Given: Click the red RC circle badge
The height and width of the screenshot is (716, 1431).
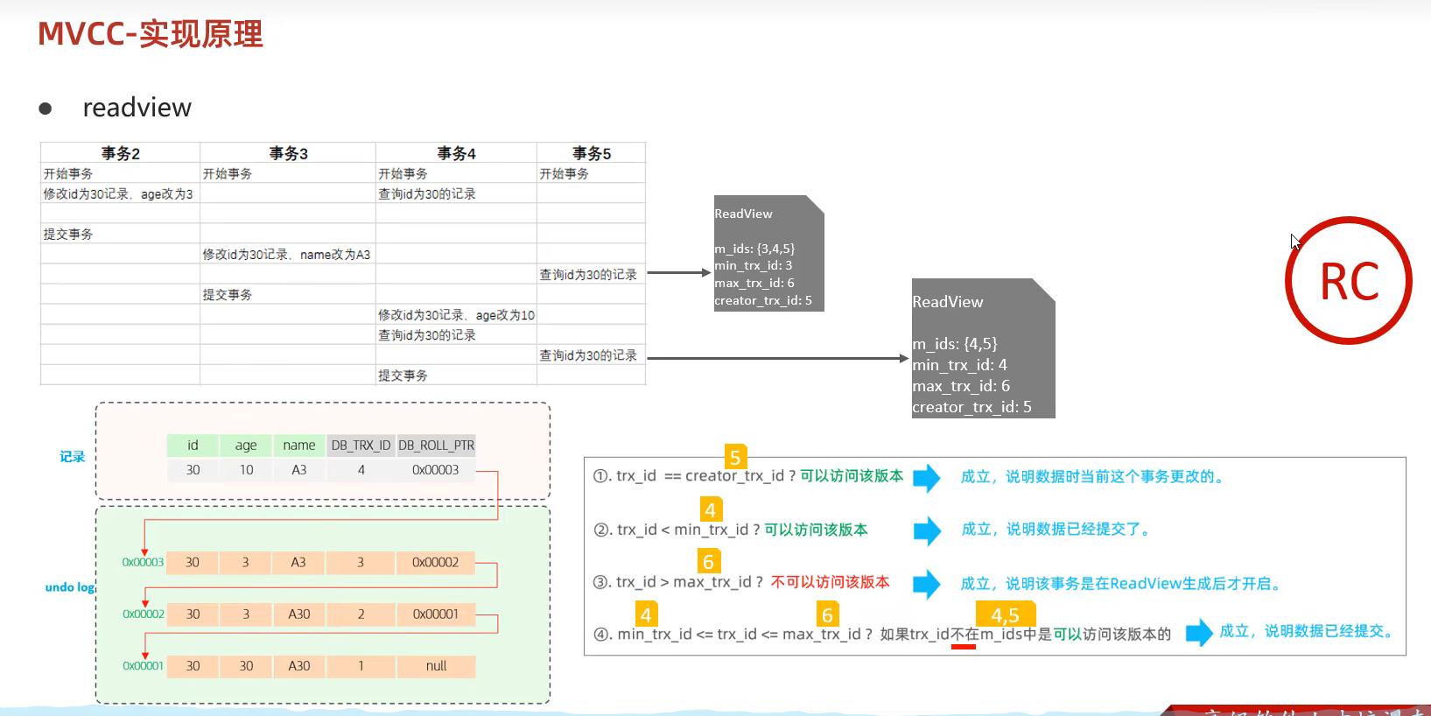Looking at the screenshot, I should (x=1348, y=281).
